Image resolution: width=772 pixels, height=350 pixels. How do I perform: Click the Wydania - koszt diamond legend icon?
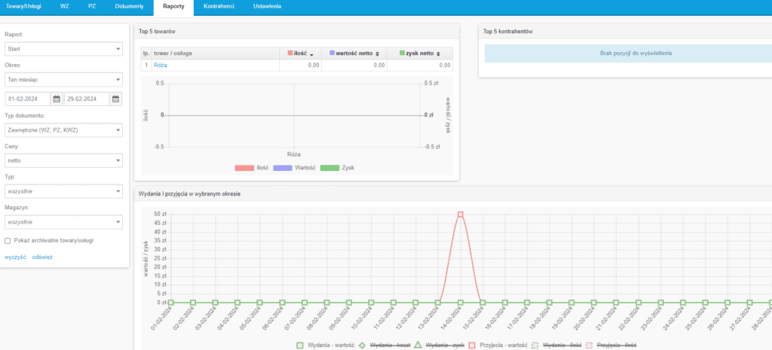click(361, 345)
